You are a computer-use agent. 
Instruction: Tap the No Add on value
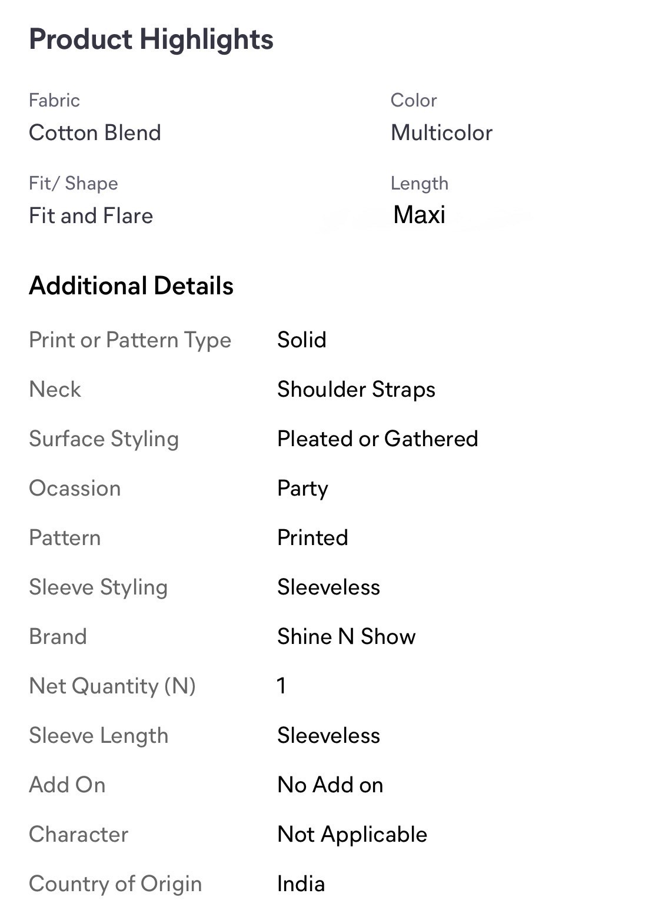(330, 785)
